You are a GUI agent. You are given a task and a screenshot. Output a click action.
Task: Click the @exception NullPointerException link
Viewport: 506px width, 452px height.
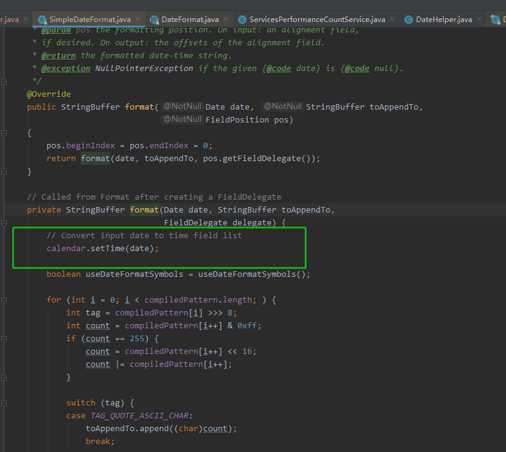click(x=65, y=68)
